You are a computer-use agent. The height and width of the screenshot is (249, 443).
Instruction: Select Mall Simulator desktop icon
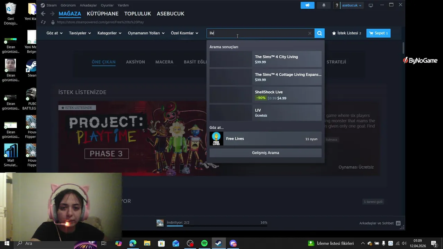pos(11,156)
